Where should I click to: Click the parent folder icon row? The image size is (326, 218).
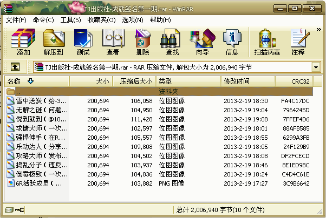[x=10, y=91]
